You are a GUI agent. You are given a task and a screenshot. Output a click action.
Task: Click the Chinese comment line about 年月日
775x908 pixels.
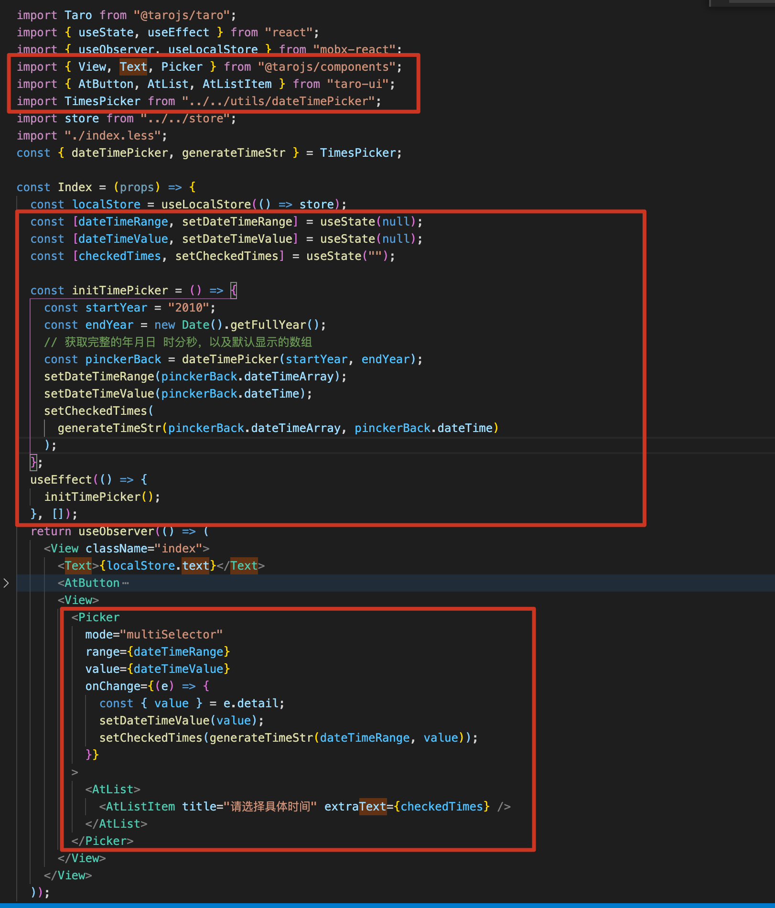coord(178,342)
